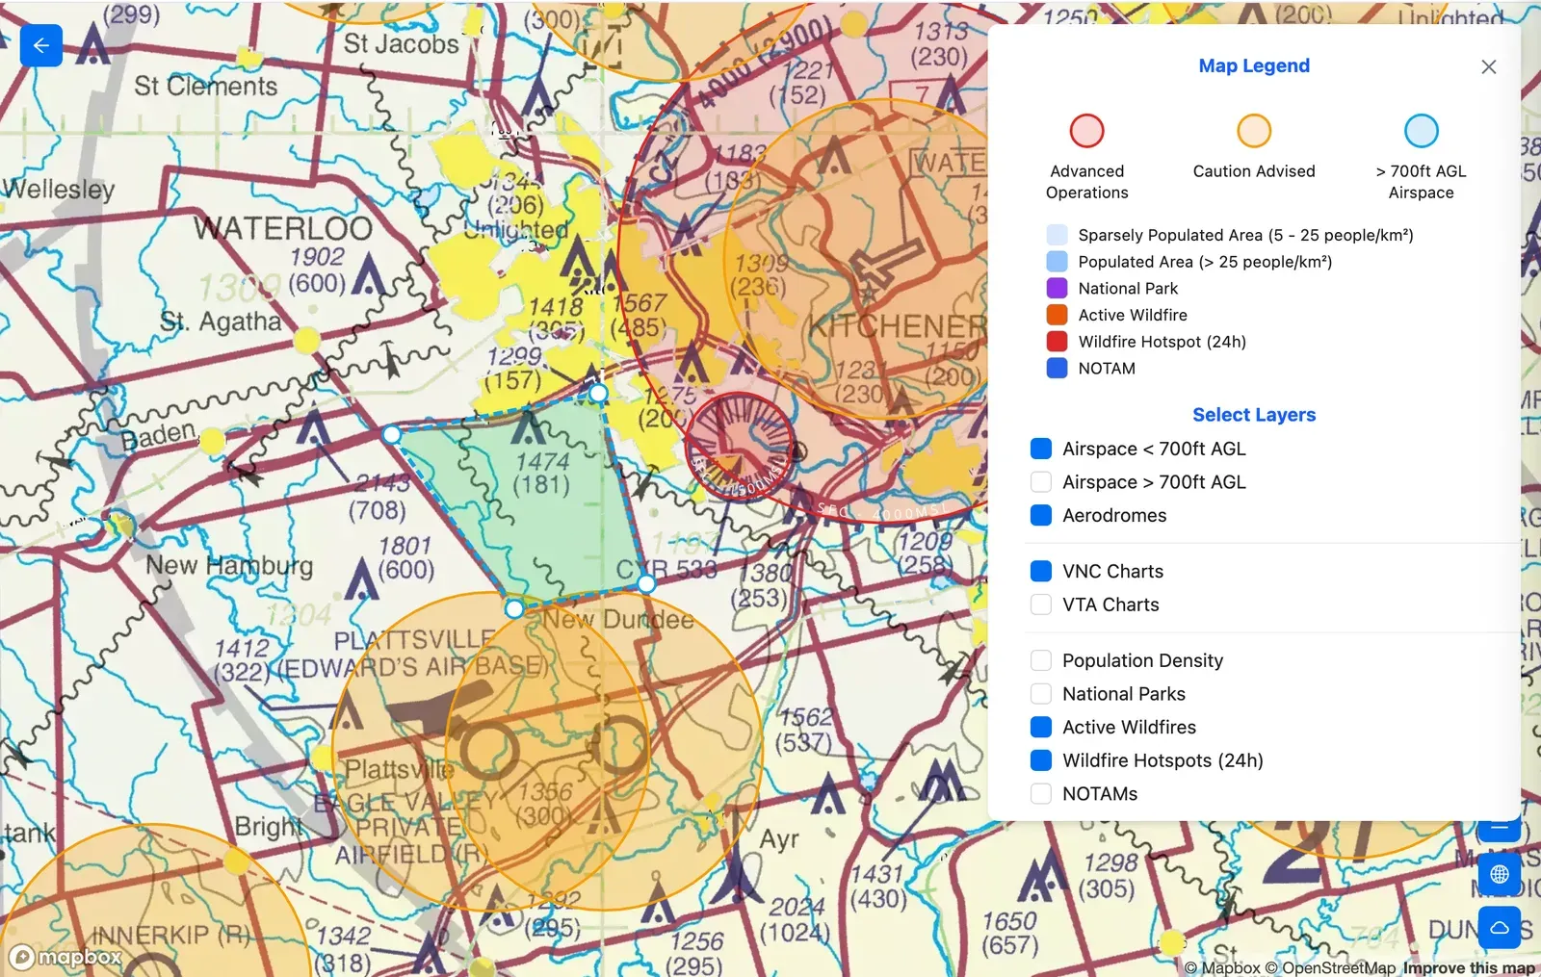This screenshot has height=977, width=1541.
Task: Click the New Dundee label
Action: click(x=618, y=619)
